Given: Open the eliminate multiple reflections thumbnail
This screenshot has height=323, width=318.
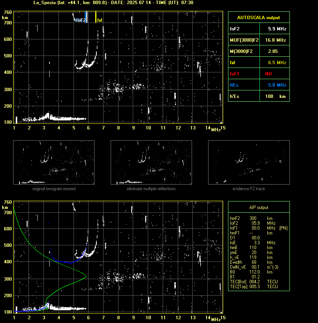Looking at the screenshot, I should point(151,162).
